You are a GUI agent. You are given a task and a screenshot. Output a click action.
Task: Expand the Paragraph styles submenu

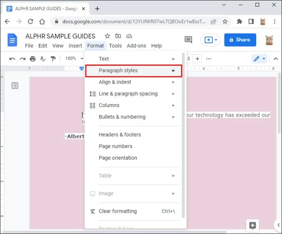(x=134, y=71)
